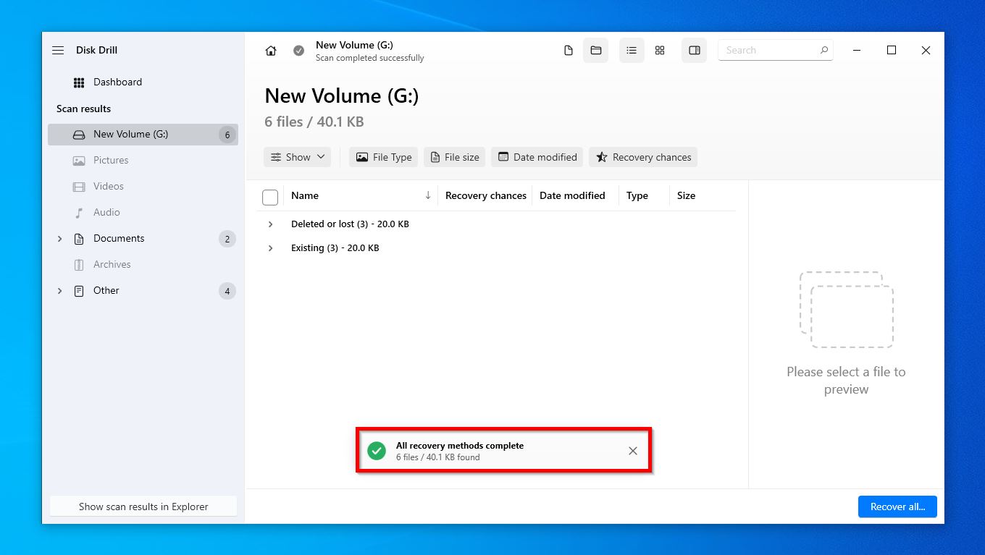Open the File Type filter
Screen dimensions: 985x555
click(383, 157)
